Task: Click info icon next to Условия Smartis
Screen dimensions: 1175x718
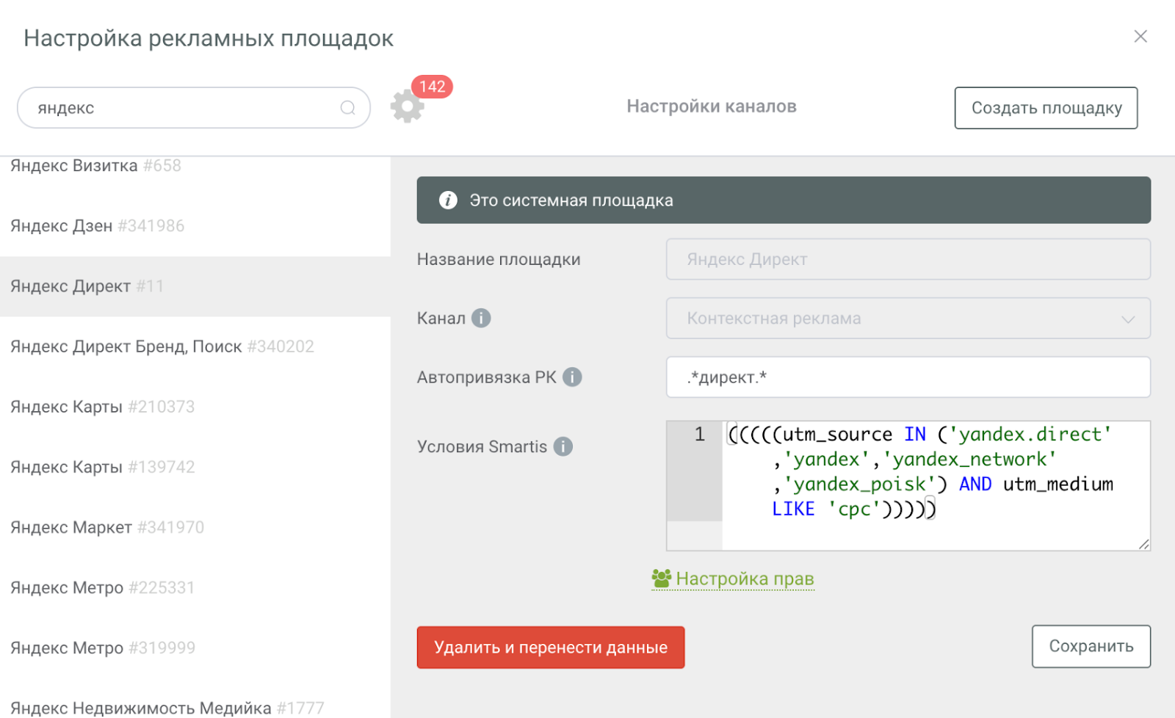Action: [563, 446]
